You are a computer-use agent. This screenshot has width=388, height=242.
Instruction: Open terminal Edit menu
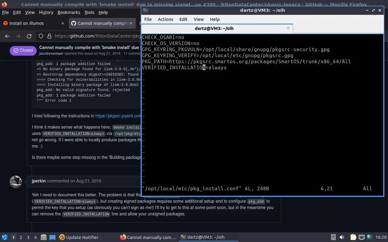[x=183, y=19]
